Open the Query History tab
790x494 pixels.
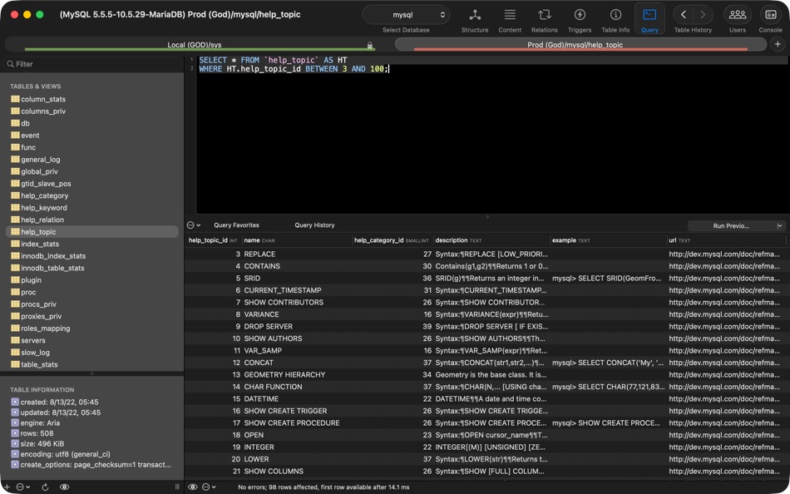click(315, 225)
